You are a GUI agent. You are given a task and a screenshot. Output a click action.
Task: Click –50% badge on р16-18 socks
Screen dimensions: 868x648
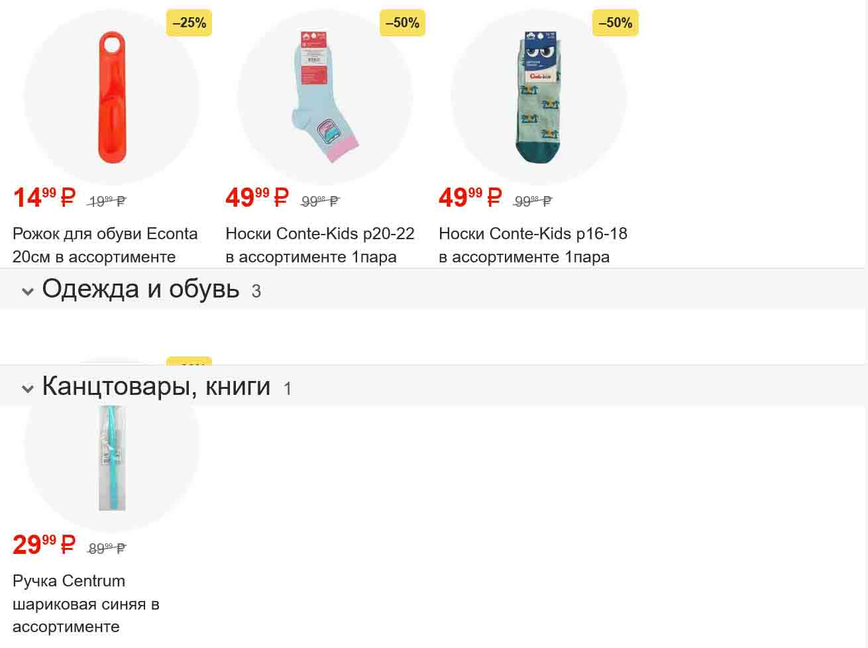point(616,23)
